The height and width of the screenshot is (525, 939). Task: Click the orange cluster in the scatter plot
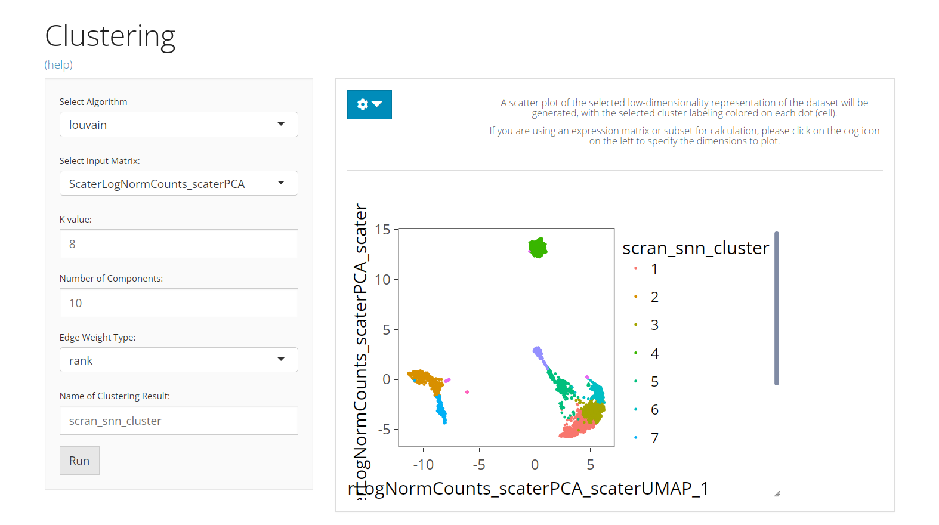[424, 378]
